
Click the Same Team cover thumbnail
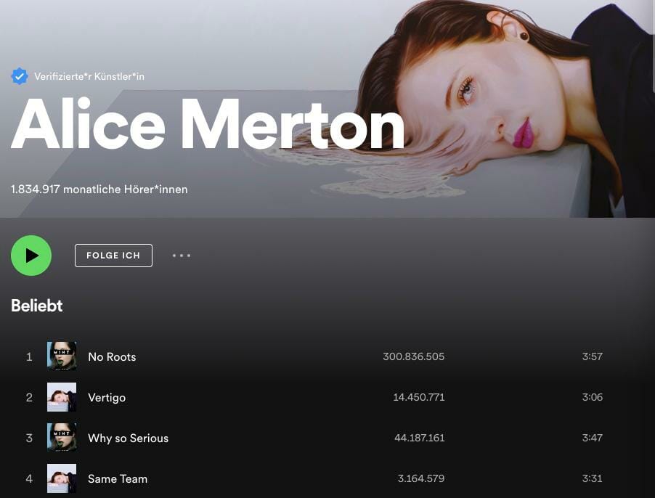pyautogui.click(x=62, y=478)
